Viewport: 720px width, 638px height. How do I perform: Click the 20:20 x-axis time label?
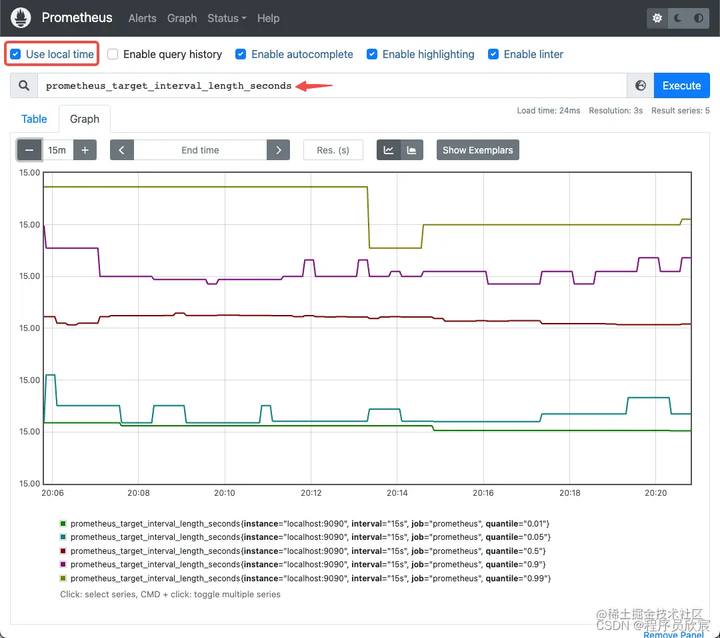[656, 493]
